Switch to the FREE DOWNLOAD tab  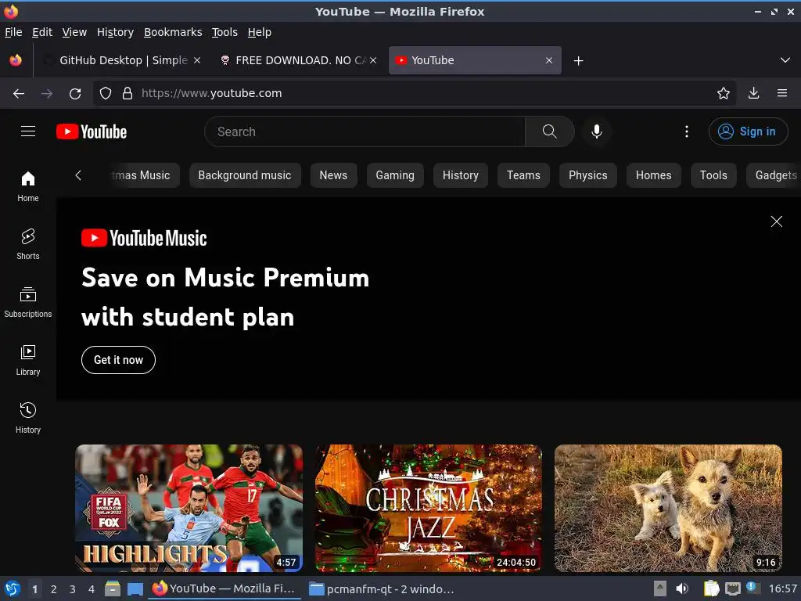[299, 60]
